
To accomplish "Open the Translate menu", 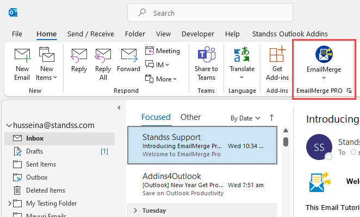I will pos(242,64).
